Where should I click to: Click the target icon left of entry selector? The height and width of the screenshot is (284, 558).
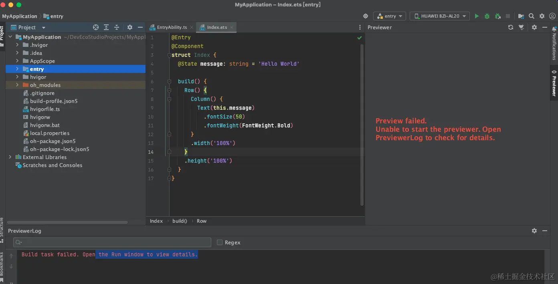[366, 16]
